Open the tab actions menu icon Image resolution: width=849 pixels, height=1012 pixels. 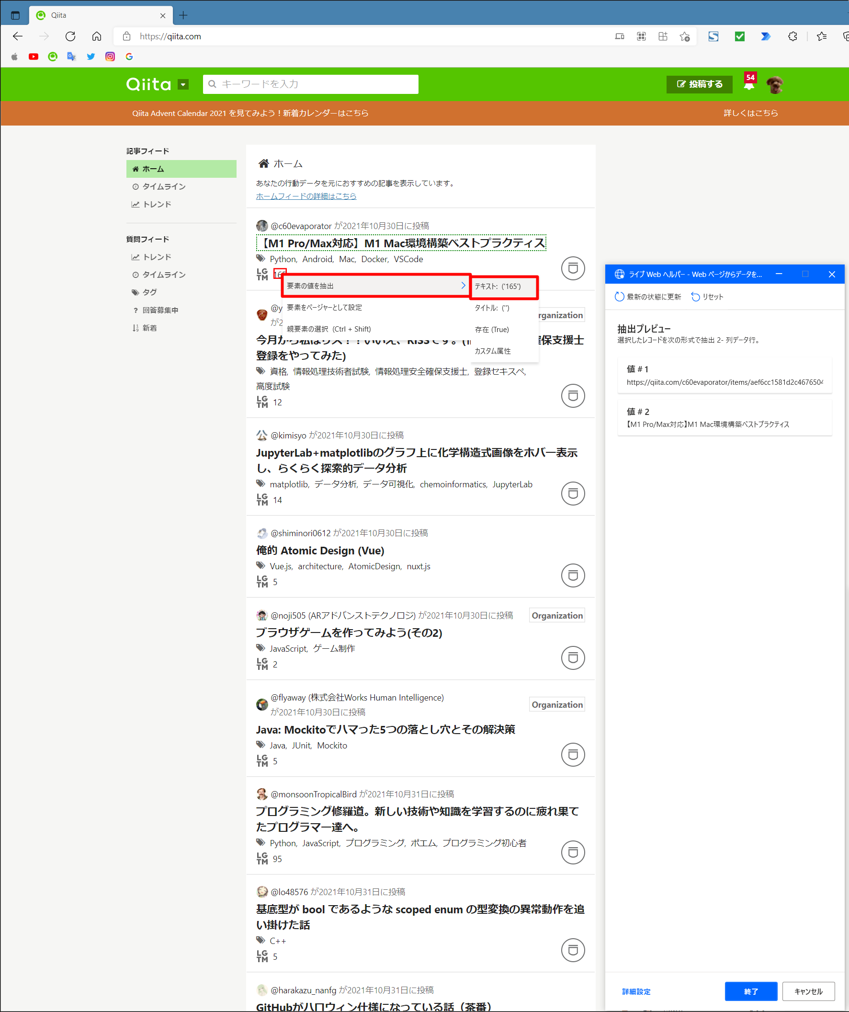click(15, 15)
